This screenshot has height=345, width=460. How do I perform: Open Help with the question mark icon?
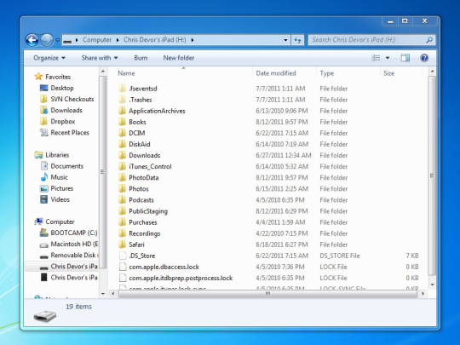click(424, 58)
